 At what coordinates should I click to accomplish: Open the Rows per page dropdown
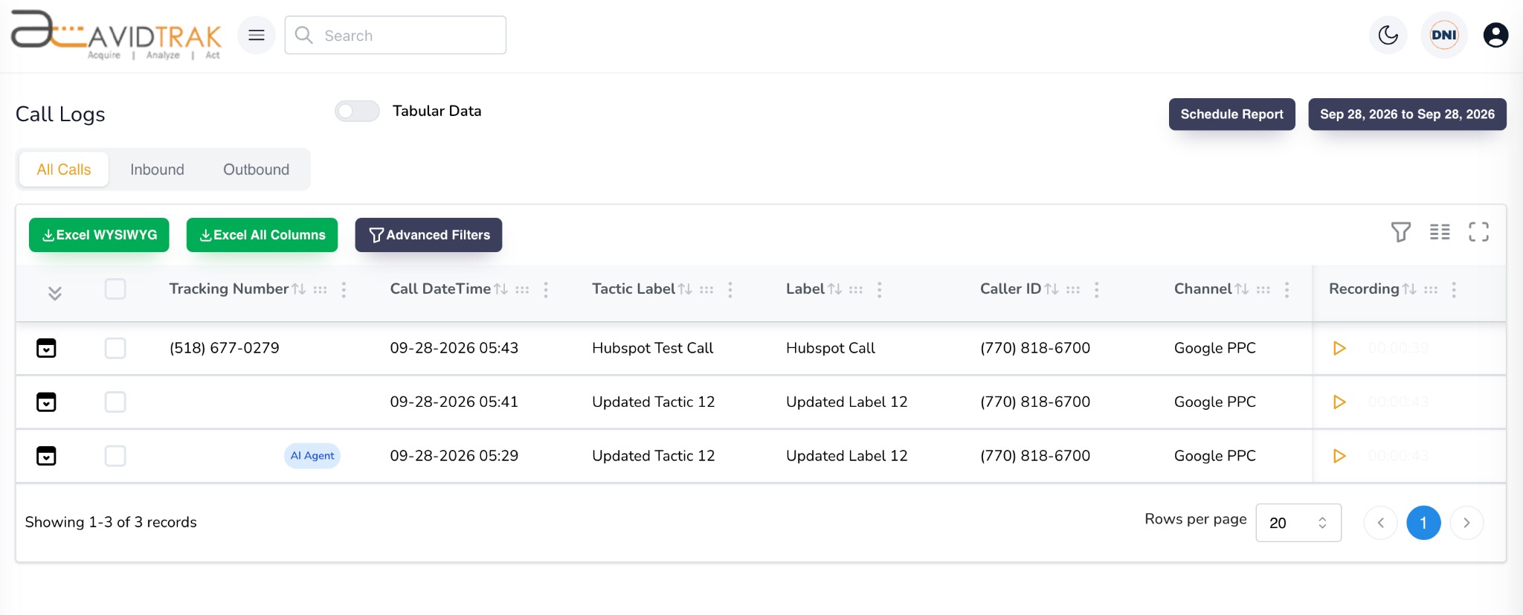(1298, 523)
